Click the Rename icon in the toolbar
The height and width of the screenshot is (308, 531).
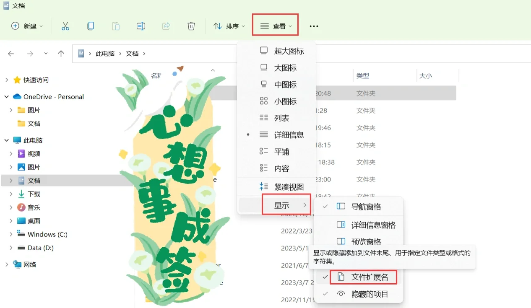click(x=141, y=26)
